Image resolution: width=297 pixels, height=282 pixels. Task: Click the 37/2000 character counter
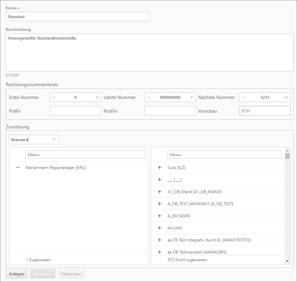coord(12,75)
